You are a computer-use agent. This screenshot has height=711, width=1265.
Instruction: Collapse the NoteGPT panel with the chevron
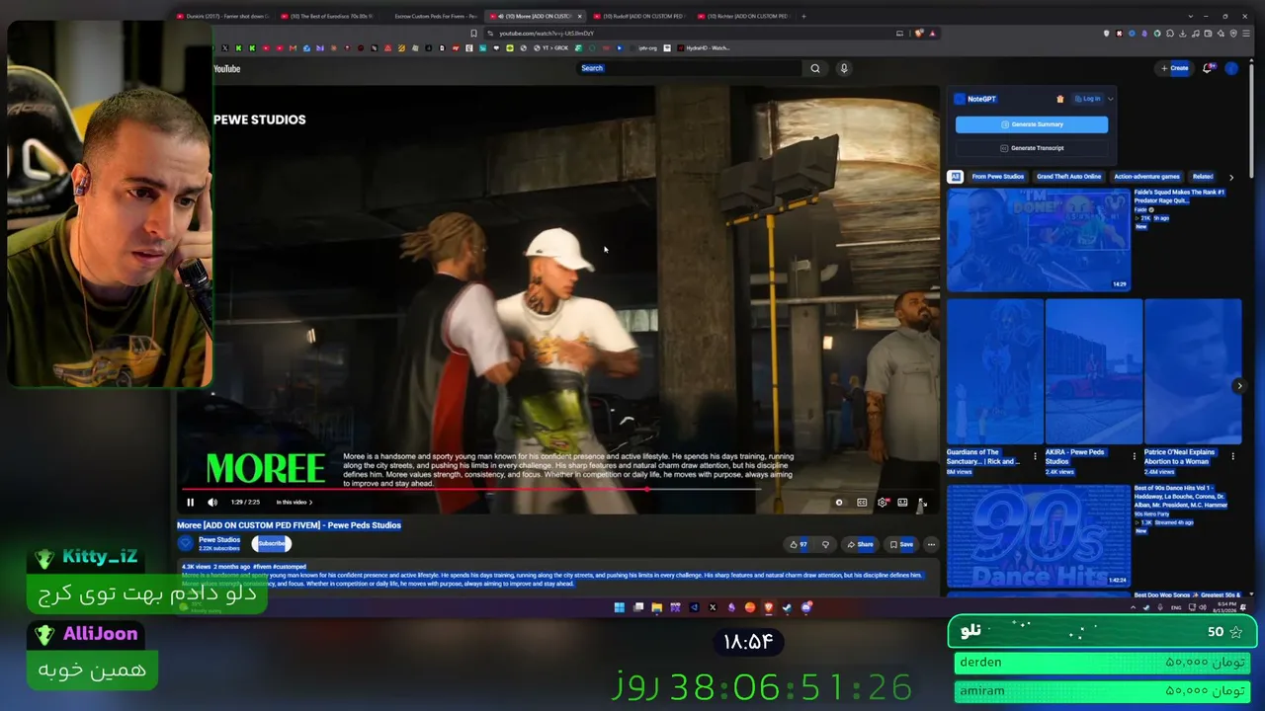tap(1111, 99)
